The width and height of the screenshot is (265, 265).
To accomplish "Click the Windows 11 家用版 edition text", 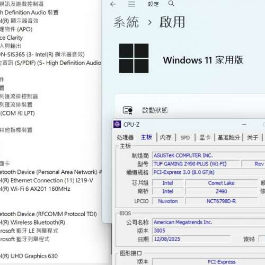I will 203,60.
